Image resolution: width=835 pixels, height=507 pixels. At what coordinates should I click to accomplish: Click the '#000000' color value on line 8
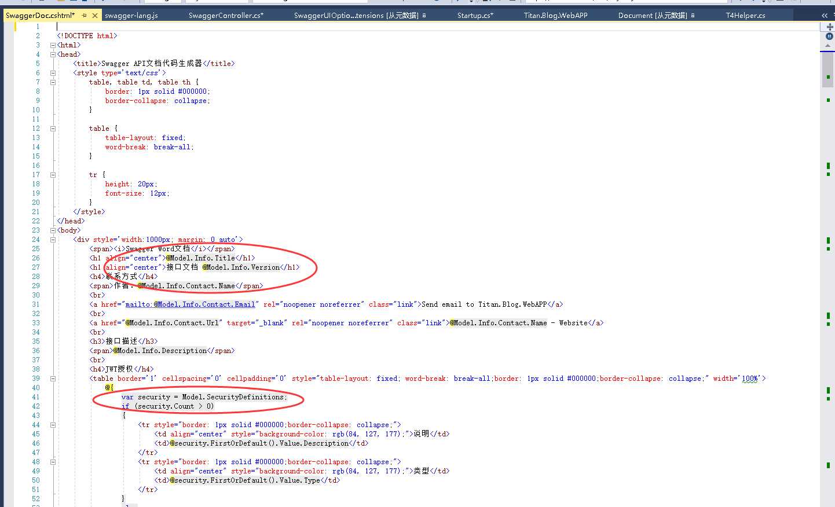coord(192,91)
